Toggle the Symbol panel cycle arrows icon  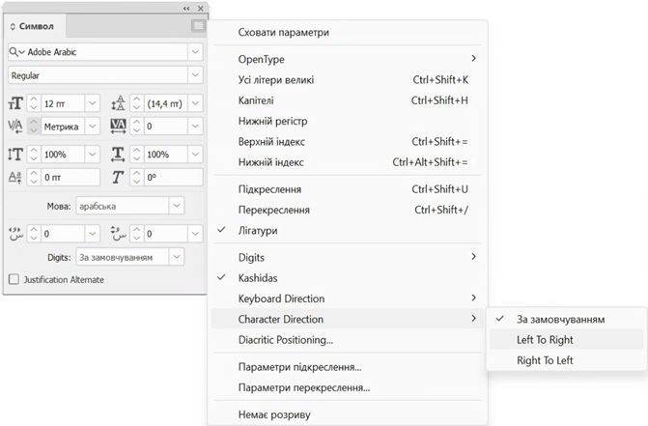pyautogui.click(x=13, y=26)
